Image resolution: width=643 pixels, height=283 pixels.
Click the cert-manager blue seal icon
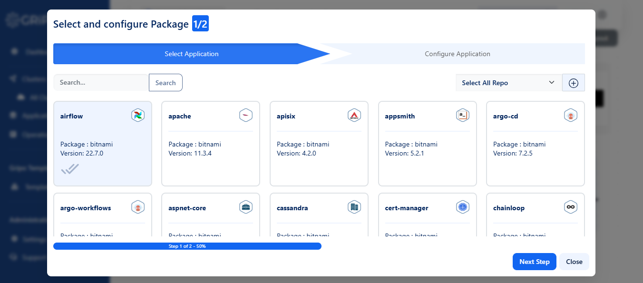[463, 207]
